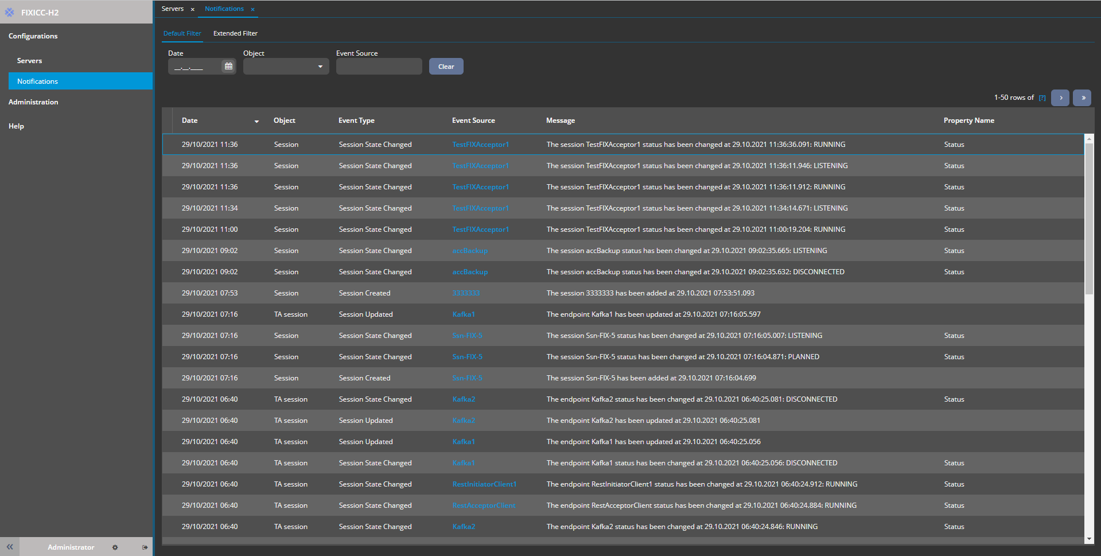Sort by Event Type column header

(356, 120)
